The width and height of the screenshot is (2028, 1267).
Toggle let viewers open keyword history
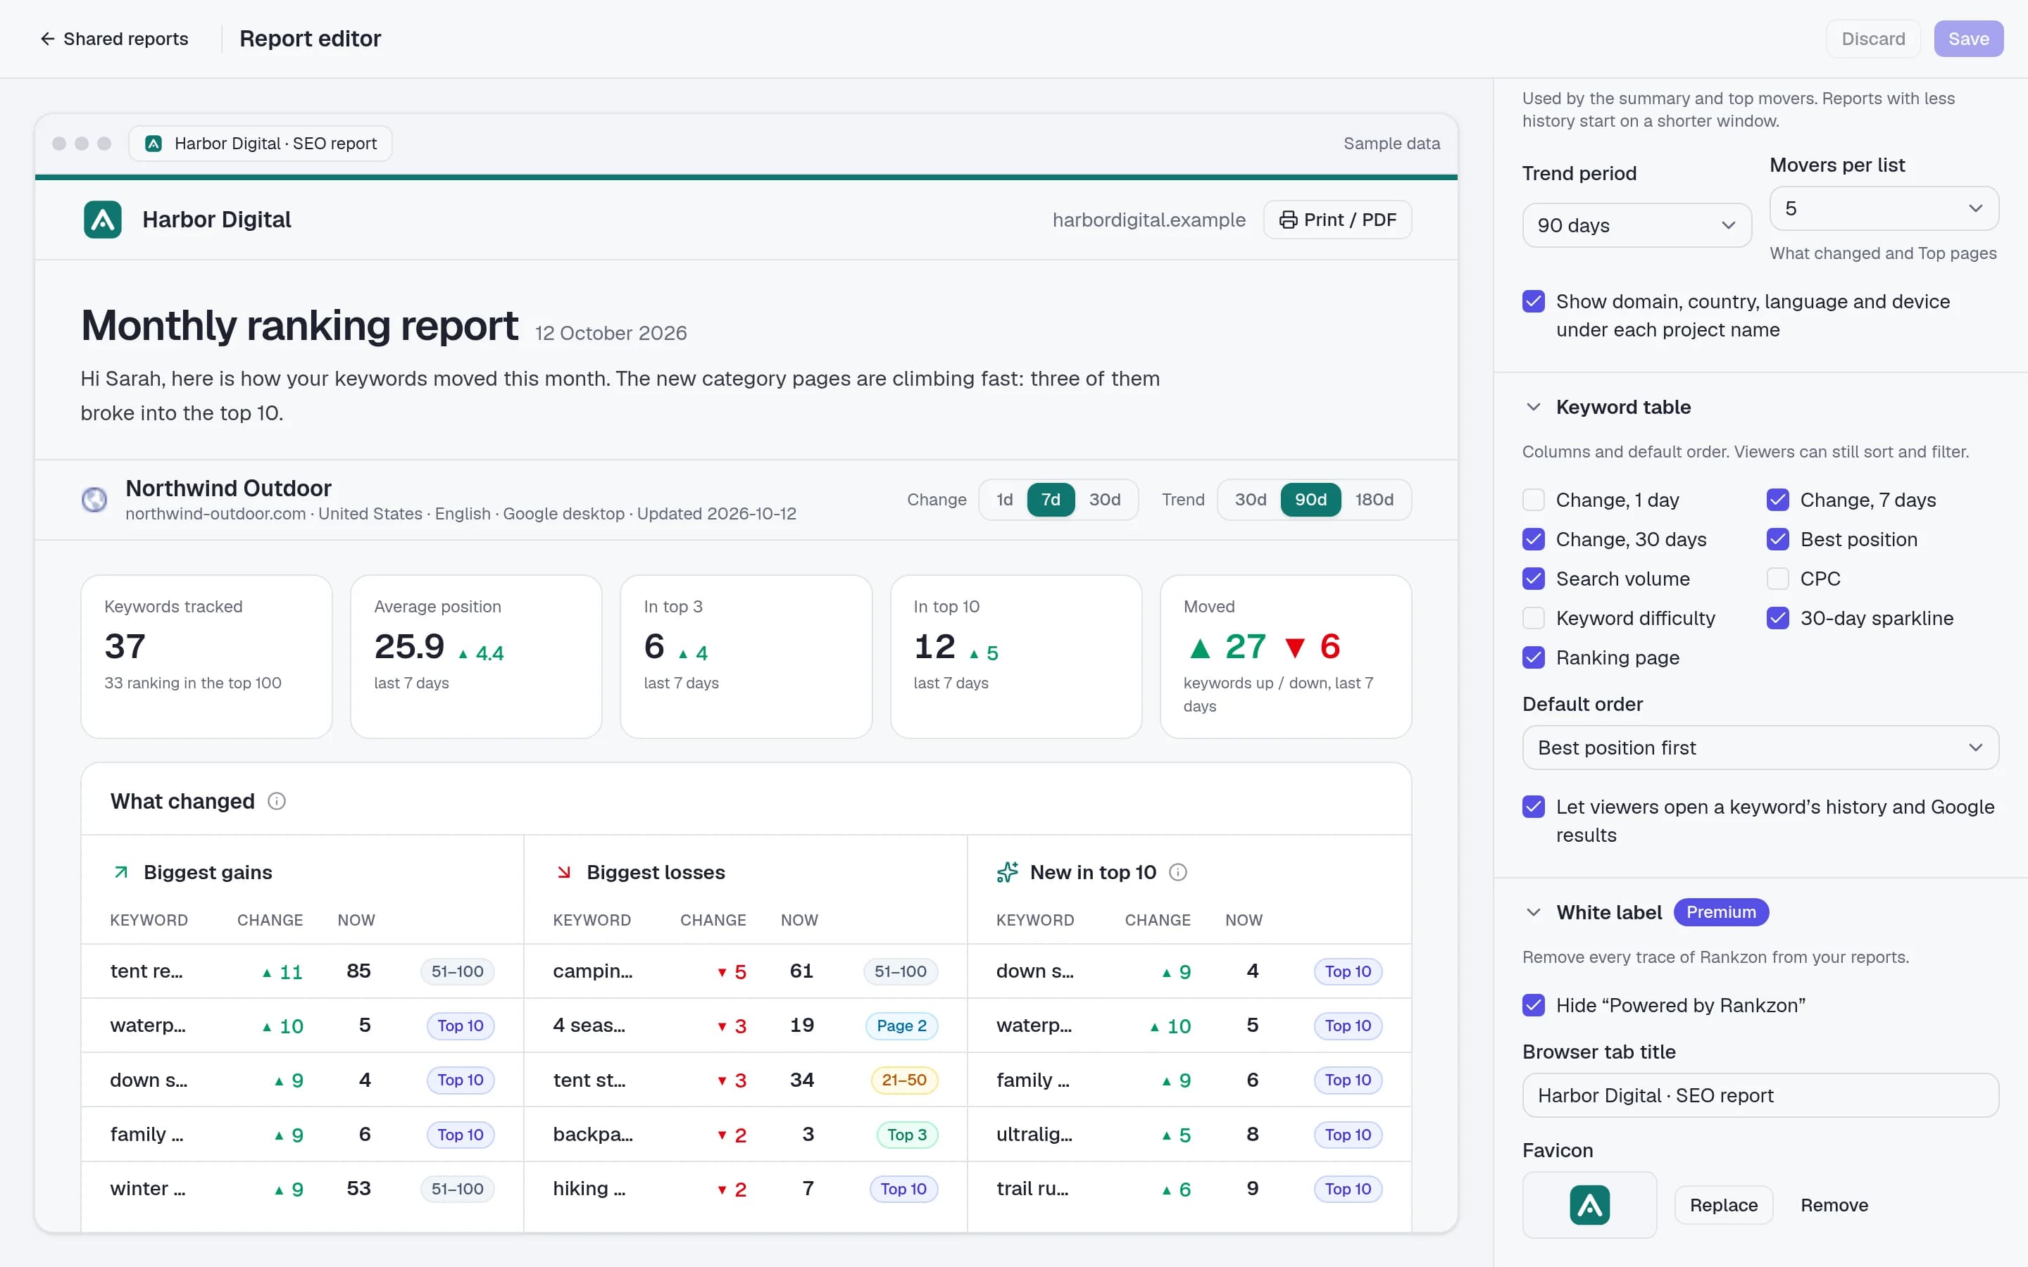(1534, 807)
